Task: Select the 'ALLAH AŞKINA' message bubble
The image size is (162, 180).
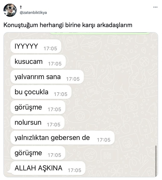Action: [x=47, y=168]
